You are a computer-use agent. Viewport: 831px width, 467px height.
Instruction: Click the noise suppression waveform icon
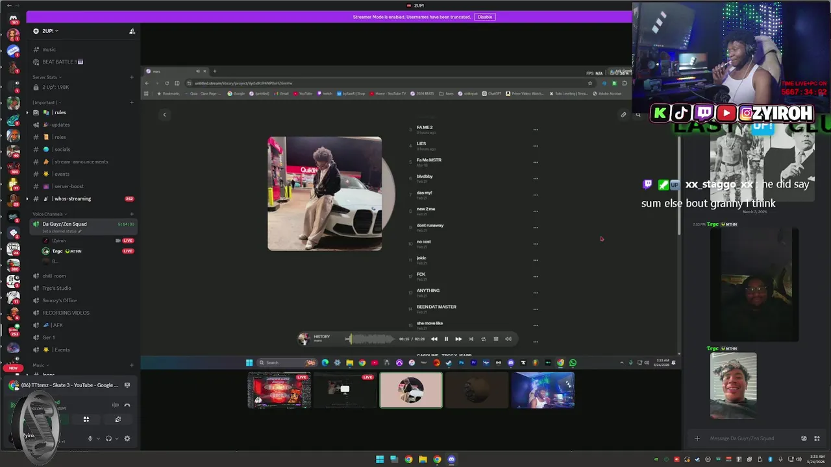(x=116, y=405)
